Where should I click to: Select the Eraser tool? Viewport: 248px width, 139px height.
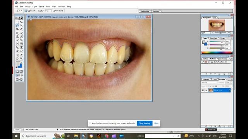click(x=17, y=40)
